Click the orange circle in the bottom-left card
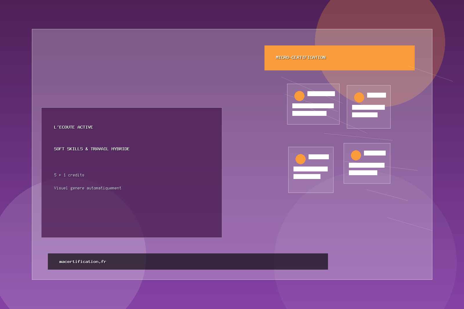Screen dimensions: 464x309 click(300, 159)
